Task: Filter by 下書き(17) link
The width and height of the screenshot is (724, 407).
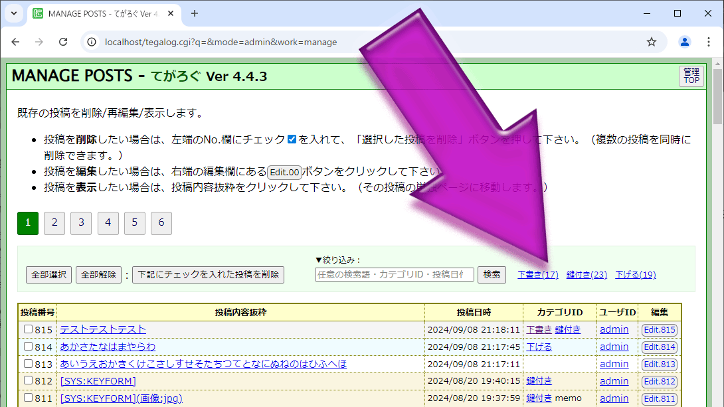Action: coord(538,275)
